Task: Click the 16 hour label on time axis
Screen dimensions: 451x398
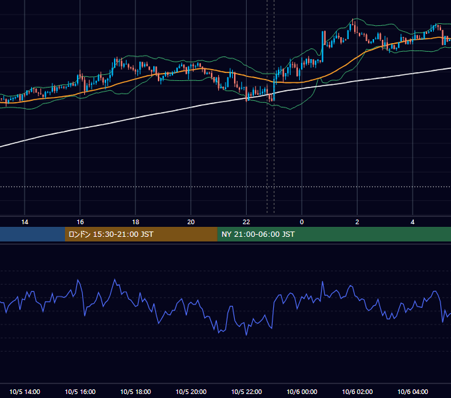Action: coord(80,222)
